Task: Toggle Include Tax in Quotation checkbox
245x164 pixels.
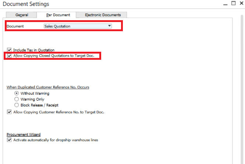Action: tap(9, 50)
